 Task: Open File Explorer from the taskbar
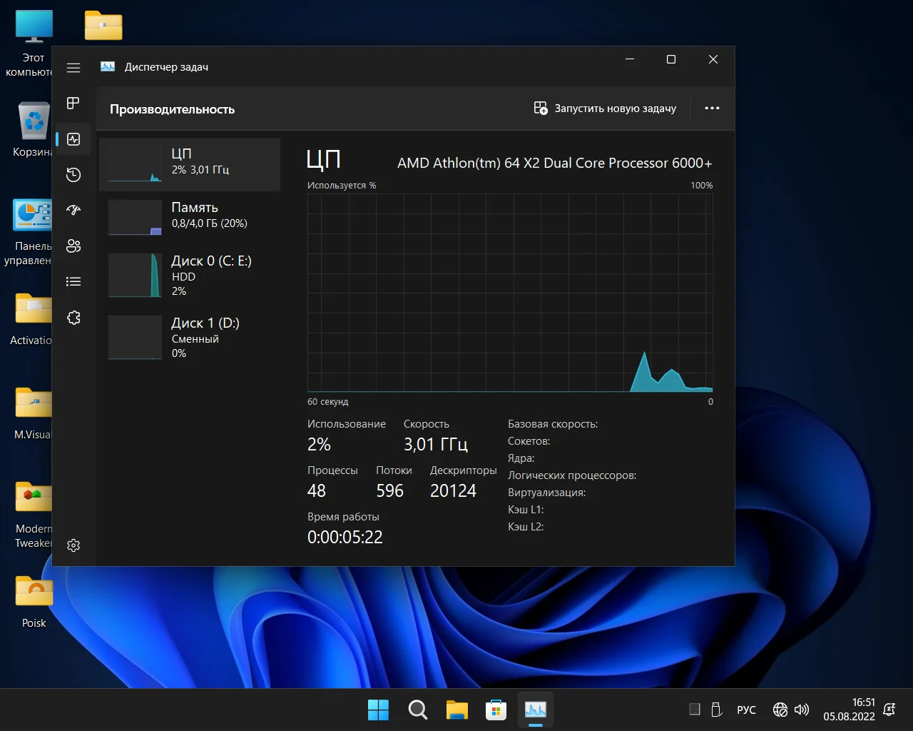(x=456, y=710)
